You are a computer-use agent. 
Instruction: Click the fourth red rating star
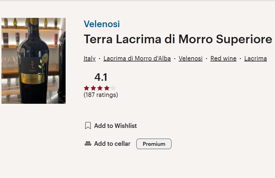tap(107, 88)
